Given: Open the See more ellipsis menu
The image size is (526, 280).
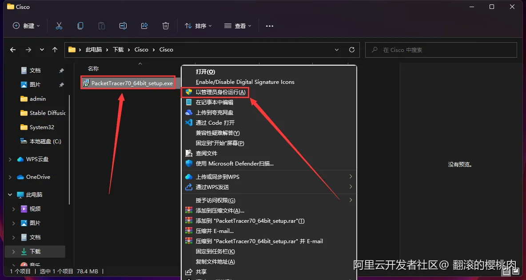Looking at the screenshot, I should click(270, 26).
